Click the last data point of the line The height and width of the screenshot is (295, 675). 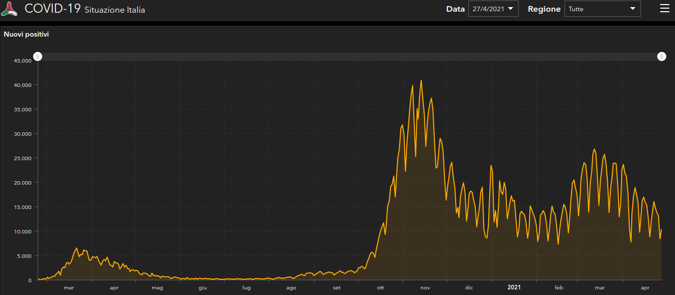(x=661, y=230)
